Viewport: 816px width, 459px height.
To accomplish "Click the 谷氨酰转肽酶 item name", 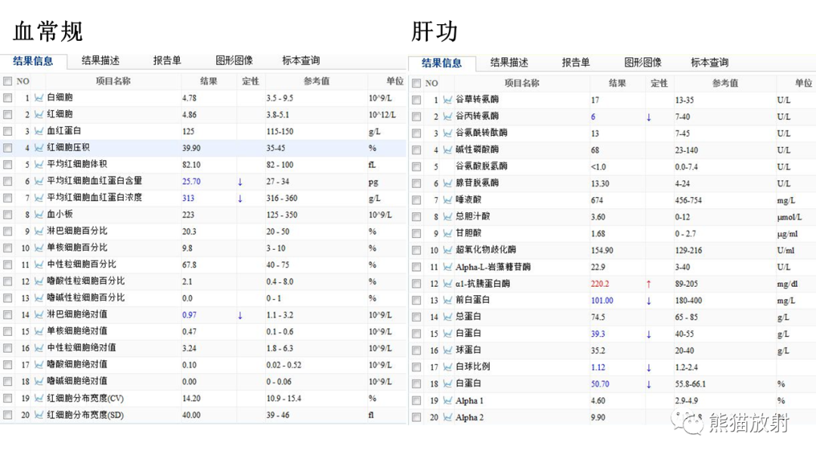I will [x=481, y=133].
